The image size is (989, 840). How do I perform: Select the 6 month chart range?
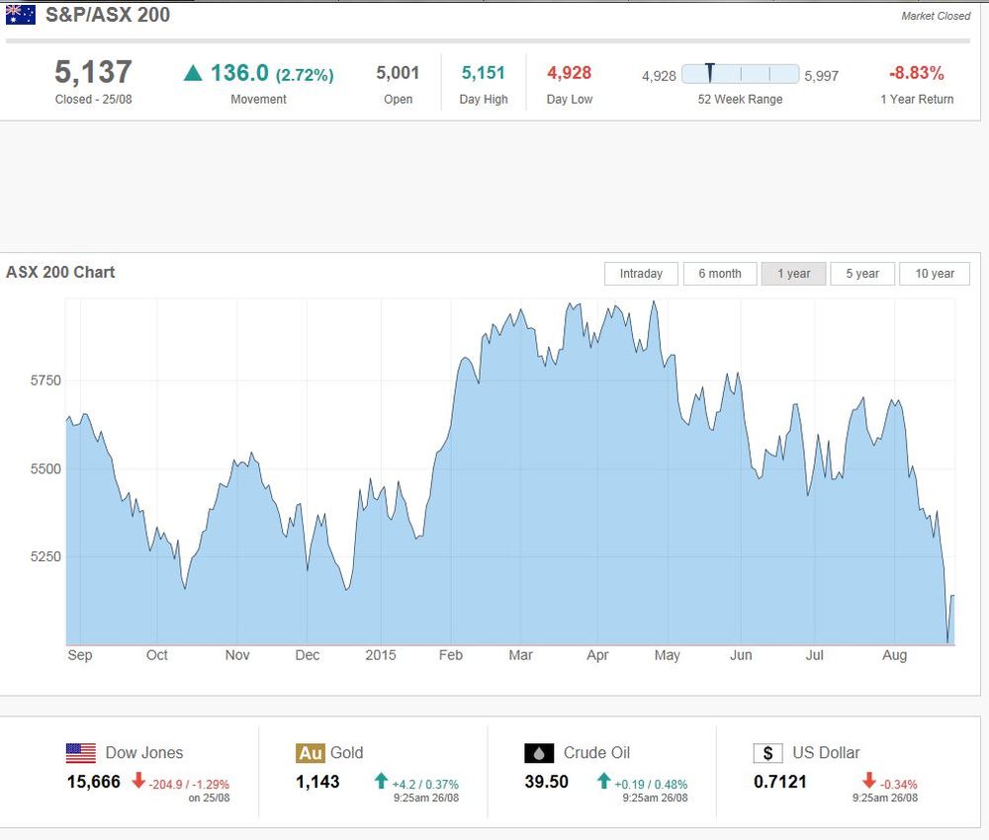click(720, 274)
